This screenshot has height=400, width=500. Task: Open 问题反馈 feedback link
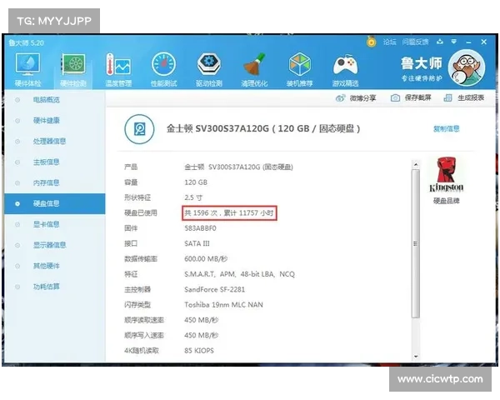[x=415, y=42]
